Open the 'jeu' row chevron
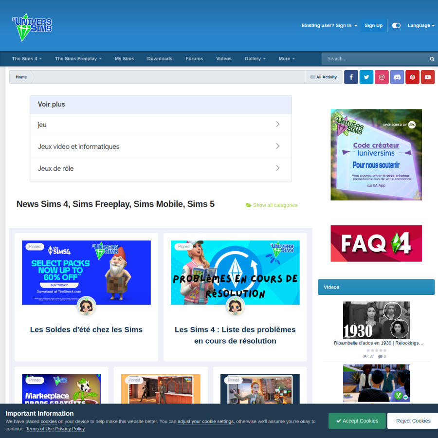The height and width of the screenshot is (438, 438). (x=277, y=124)
